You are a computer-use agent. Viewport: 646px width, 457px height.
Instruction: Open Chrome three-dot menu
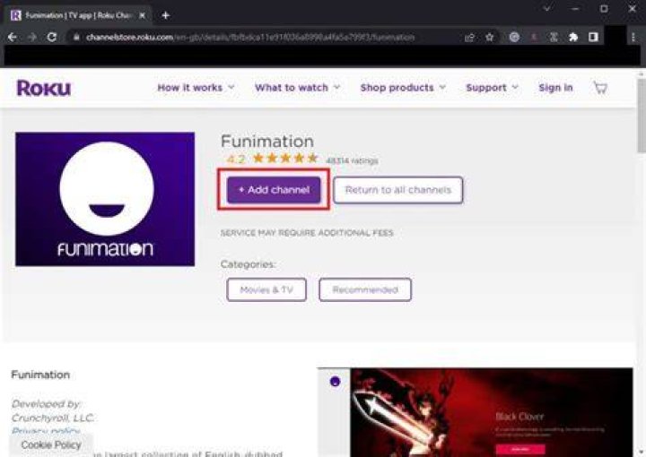pyautogui.click(x=633, y=37)
